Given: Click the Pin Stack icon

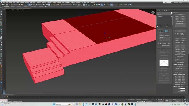Looking at the screenshot, I should tap(157, 26).
